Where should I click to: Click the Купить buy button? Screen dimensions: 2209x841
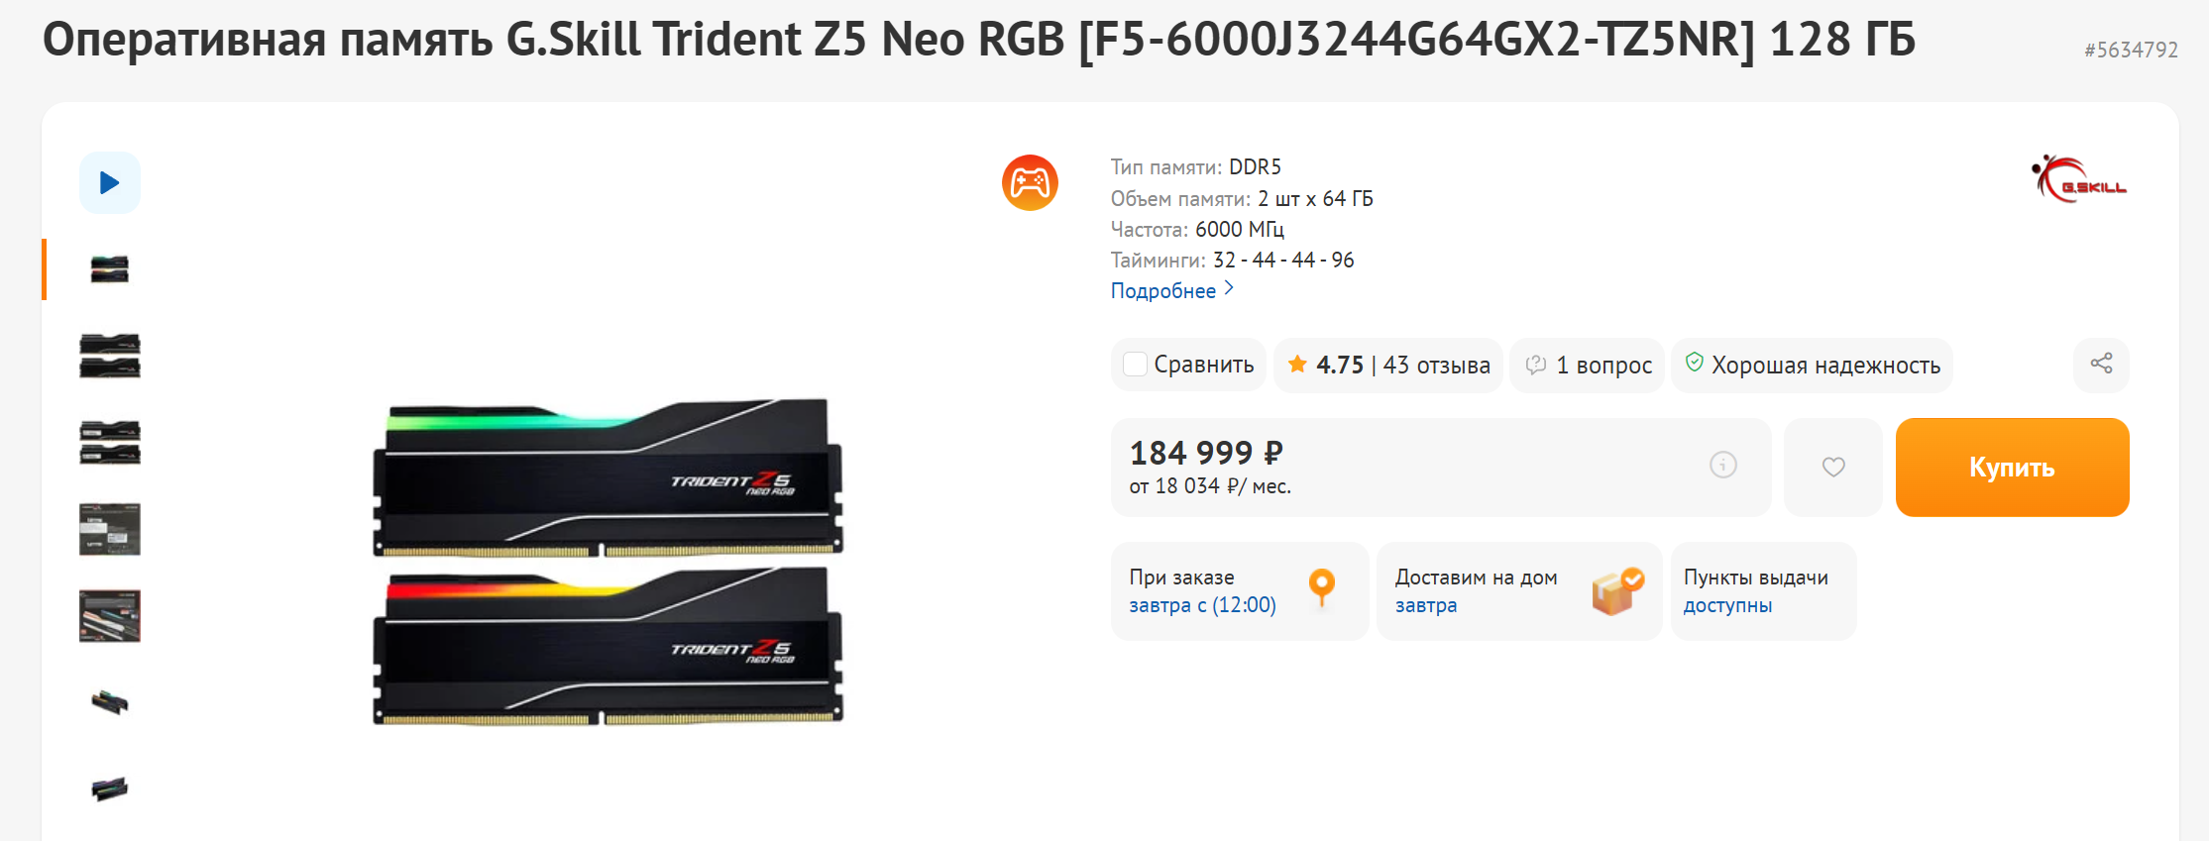(x=2012, y=468)
